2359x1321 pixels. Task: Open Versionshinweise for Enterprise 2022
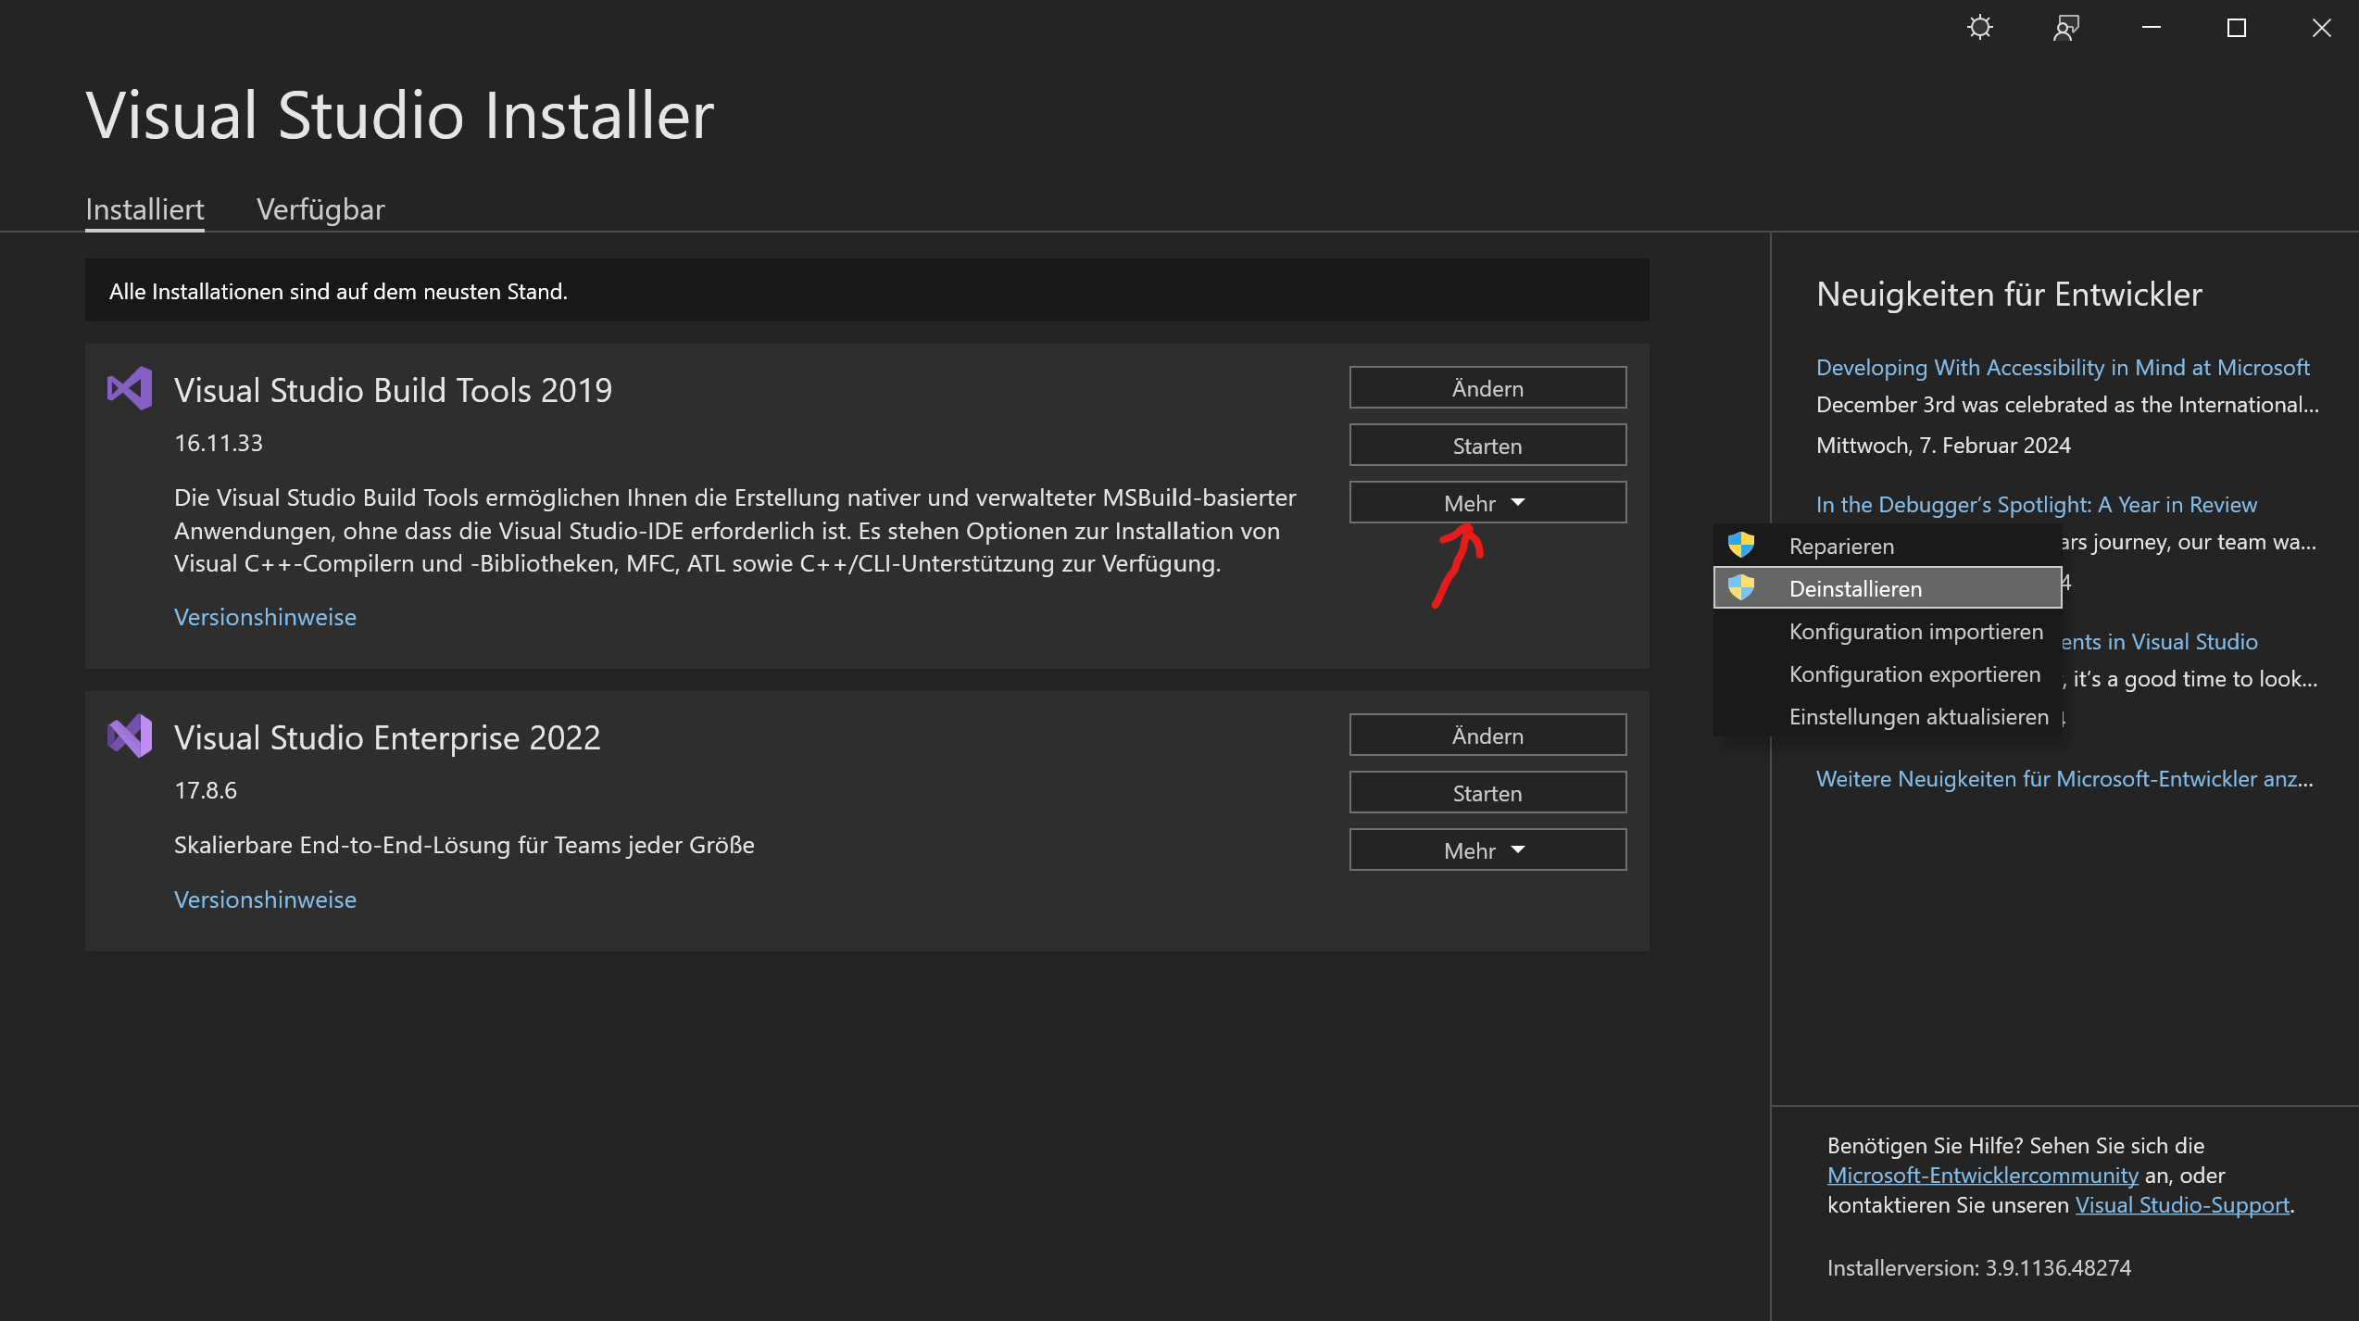[x=265, y=900]
